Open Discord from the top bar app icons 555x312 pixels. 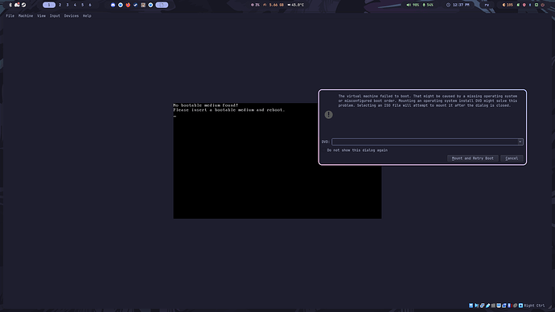(x=113, y=5)
